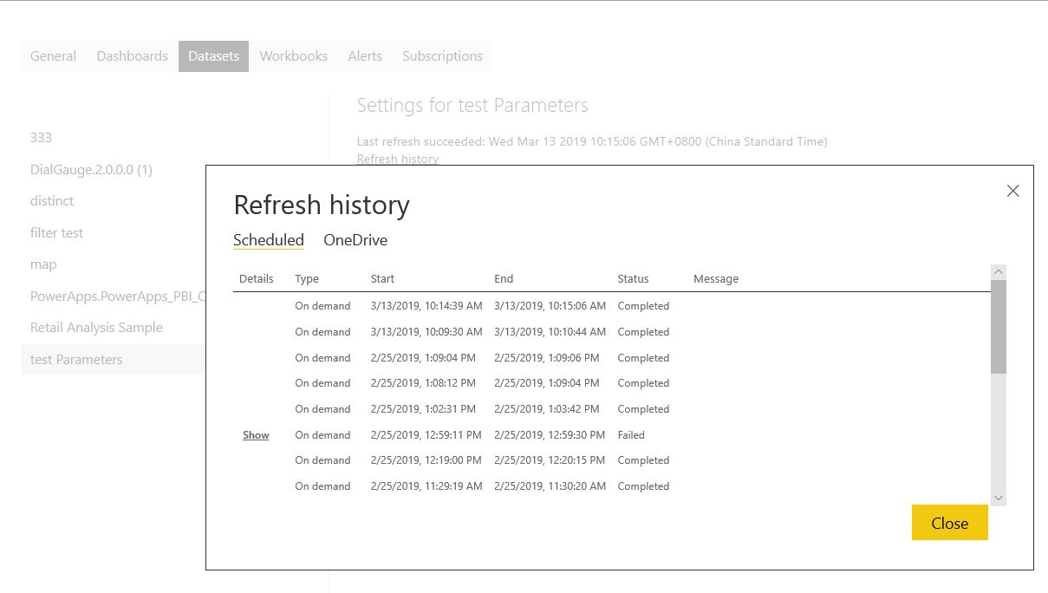The width and height of the screenshot is (1048, 593).
Task: Click the Details column header
Action: [x=257, y=278]
